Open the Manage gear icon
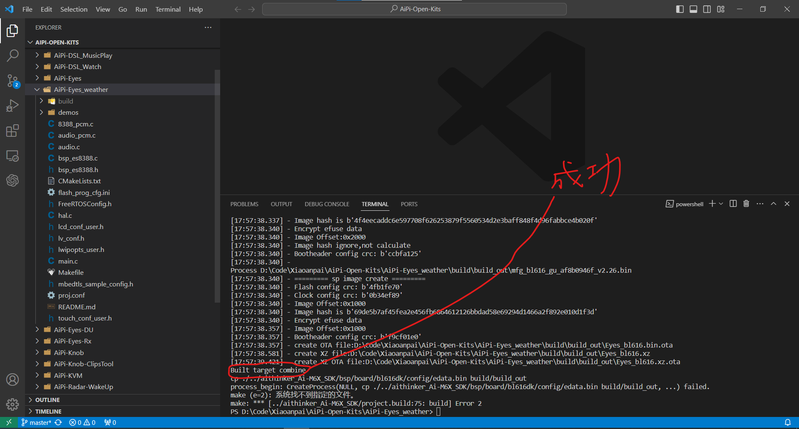The height and width of the screenshot is (429, 799). pyautogui.click(x=12, y=404)
